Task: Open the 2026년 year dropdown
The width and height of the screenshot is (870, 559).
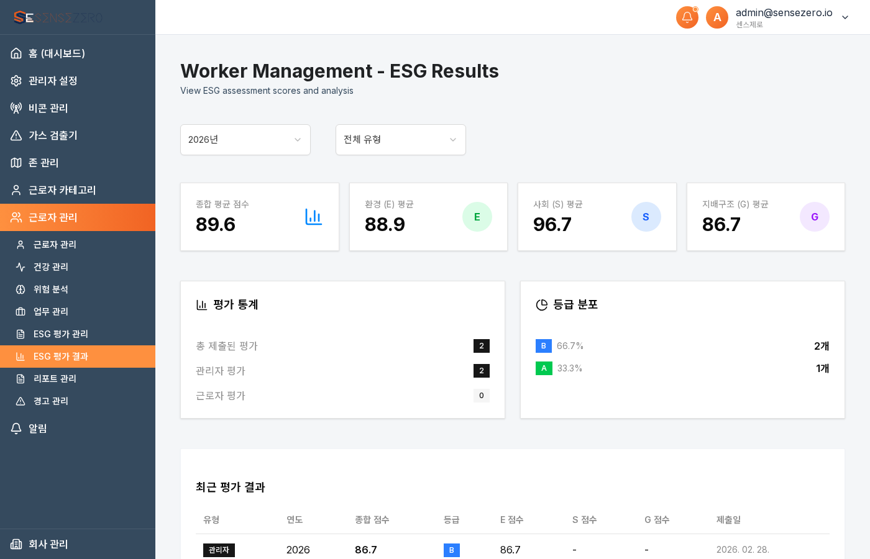Action: [245, 140]
